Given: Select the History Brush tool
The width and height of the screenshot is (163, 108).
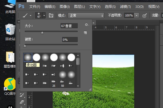Looking at the screenshot, I should (22, 95).
